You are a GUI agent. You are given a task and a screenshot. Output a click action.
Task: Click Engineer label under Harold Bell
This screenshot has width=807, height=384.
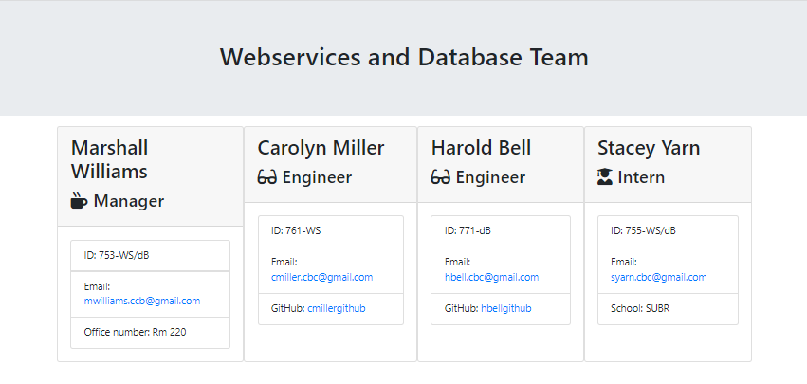[490, 177]
